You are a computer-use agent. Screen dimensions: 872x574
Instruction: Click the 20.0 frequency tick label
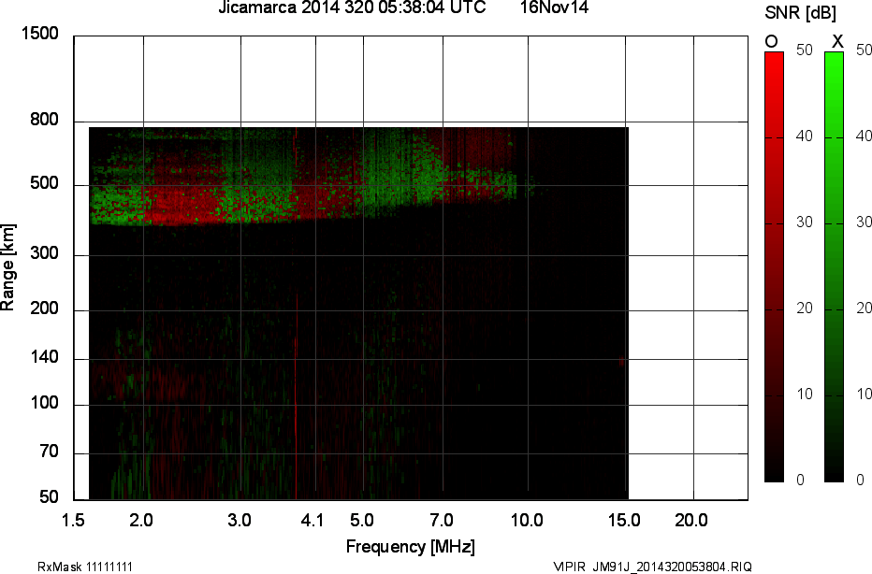point(691,521)
